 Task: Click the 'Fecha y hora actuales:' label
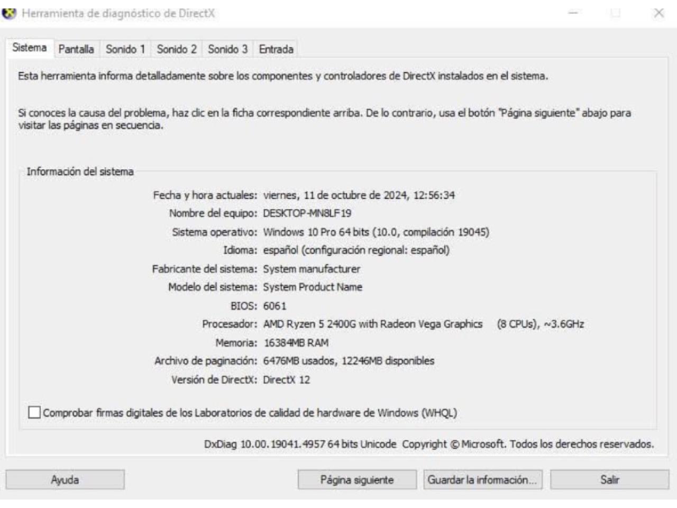click(x=205, y=195)
